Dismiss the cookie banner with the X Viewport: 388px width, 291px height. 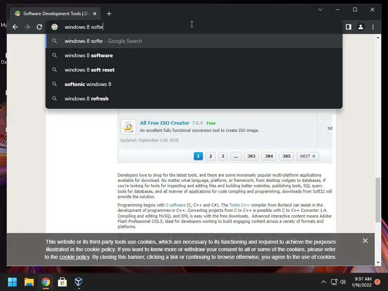[x=365, y=241]
